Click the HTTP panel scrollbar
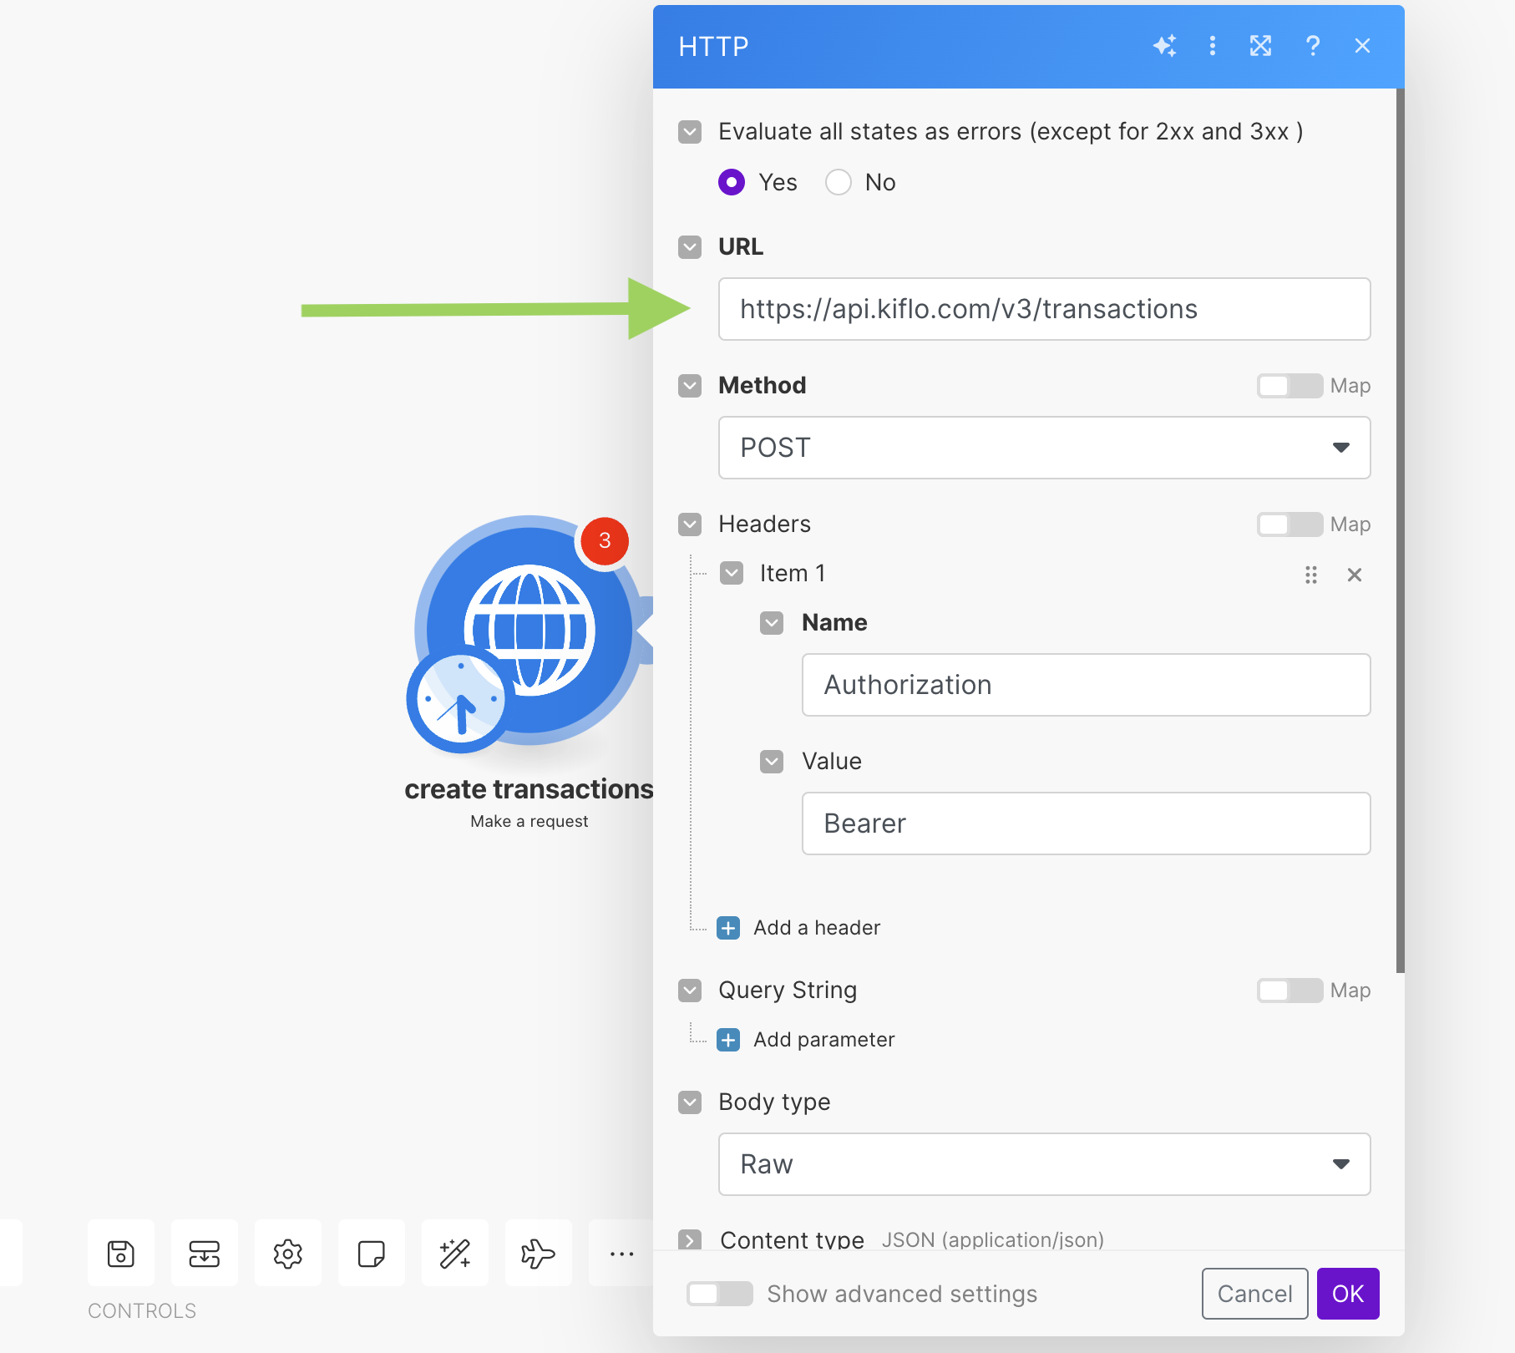The image size is (1515, 1353). click(x=1401, y=530)
